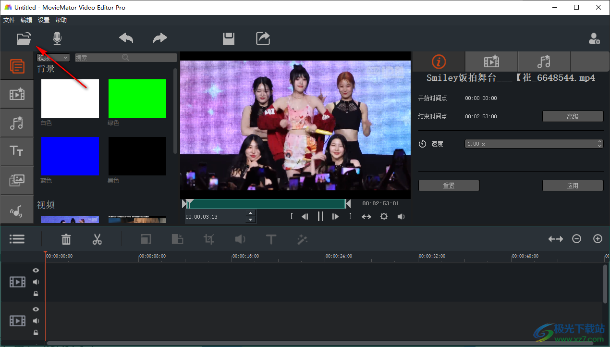Click the 00:00:03:13 timecode field
This screenshot has height=347, width=610.
click(215, 217)
